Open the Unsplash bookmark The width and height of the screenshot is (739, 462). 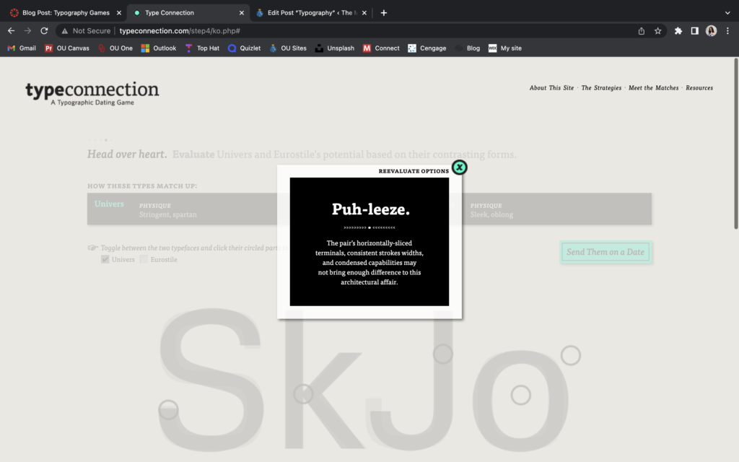click(335, 48)
